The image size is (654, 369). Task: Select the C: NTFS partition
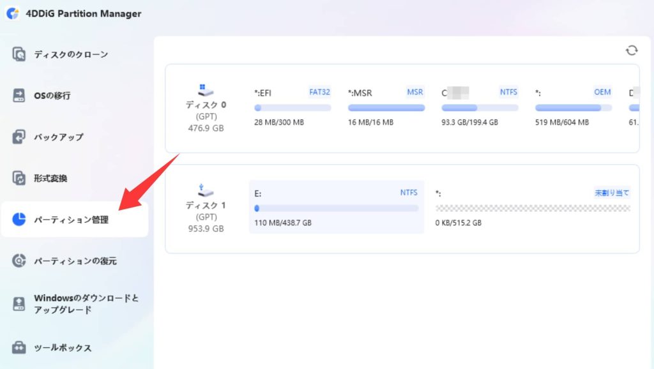pyautogui.click(x=480, y=107)
